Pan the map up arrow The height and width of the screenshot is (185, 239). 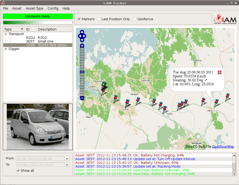click(x=82, y=32)
